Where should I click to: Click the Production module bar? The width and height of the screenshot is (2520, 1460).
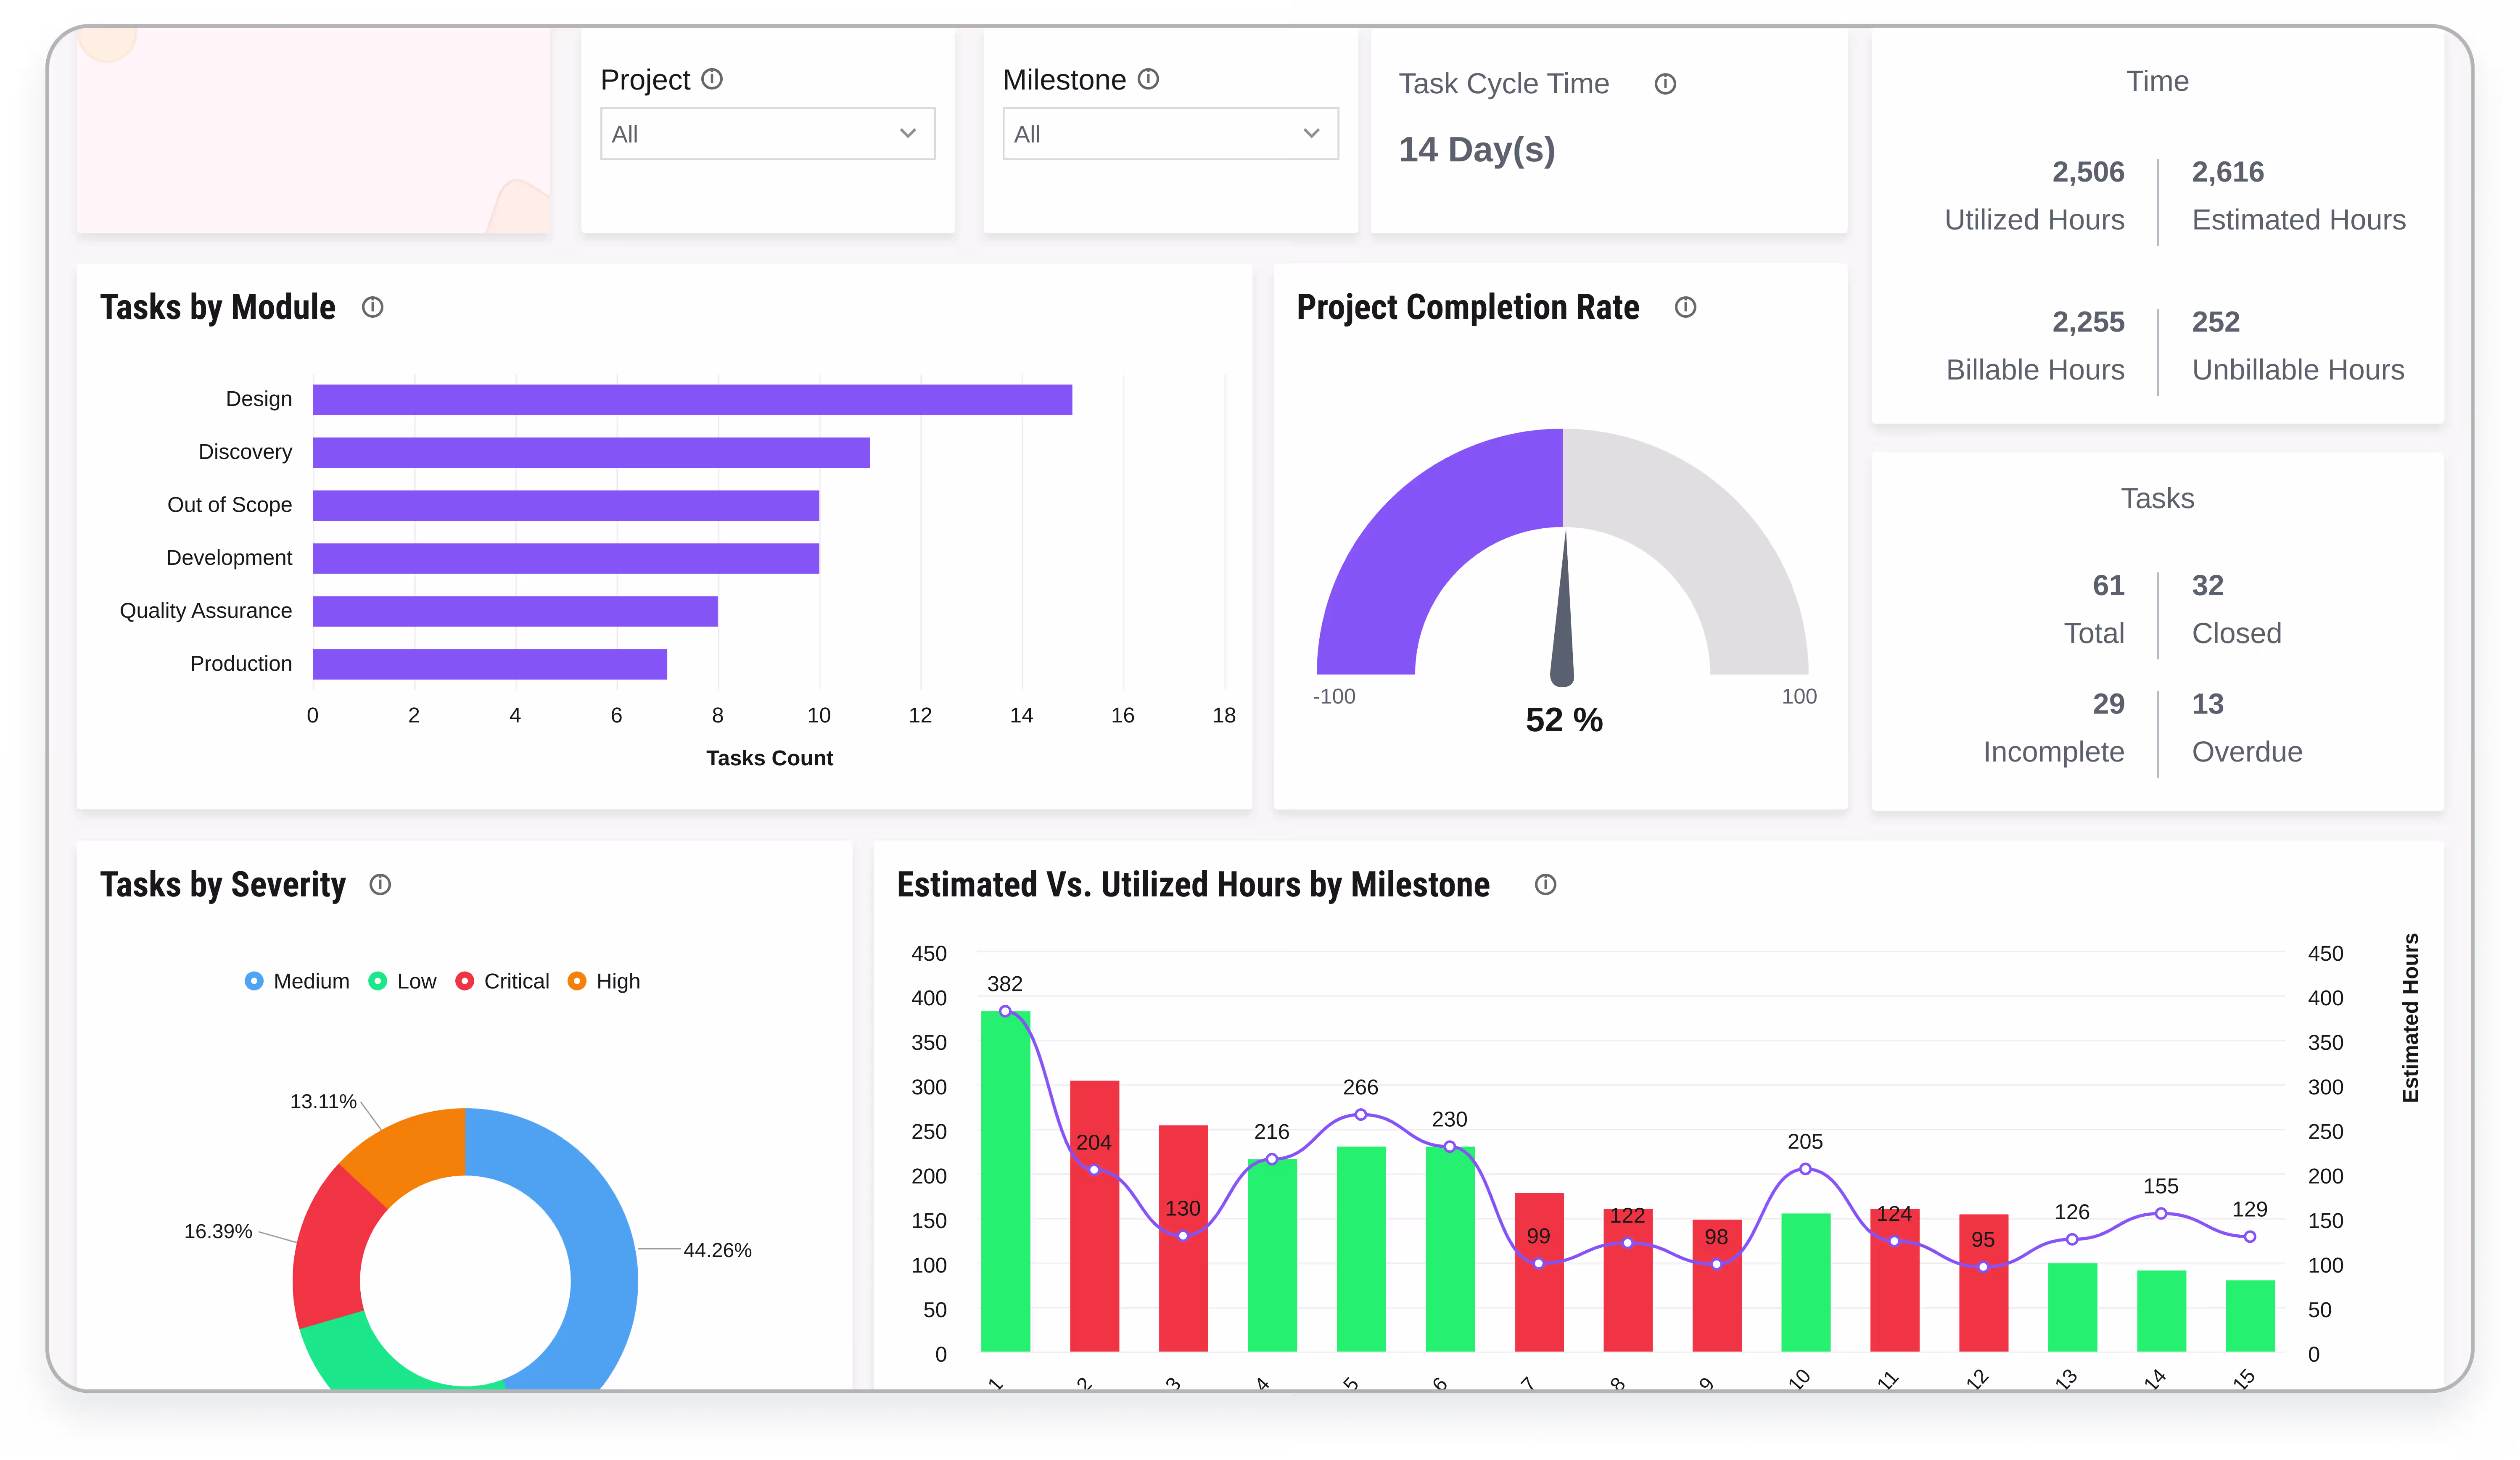click(490, 664)
